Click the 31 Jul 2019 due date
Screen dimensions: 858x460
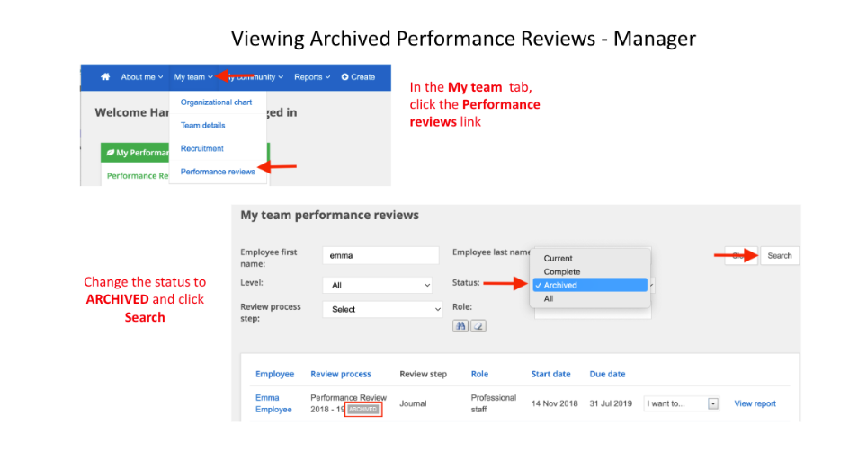611,403
